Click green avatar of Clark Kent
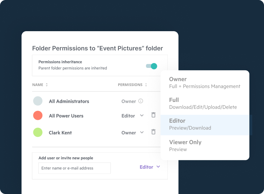 [38, 132]
